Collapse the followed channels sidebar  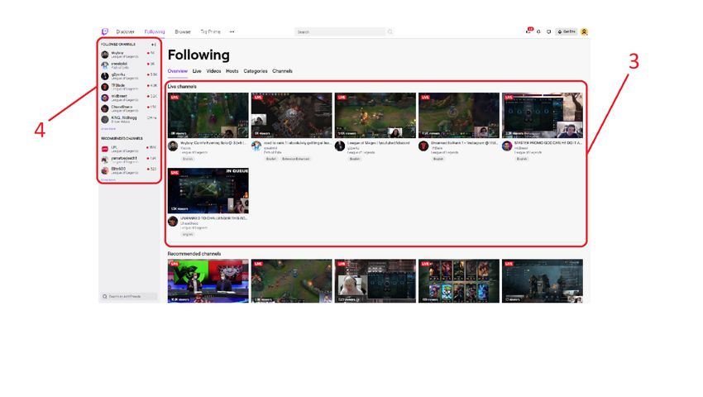pyautogui.click(x=154, y=45)
